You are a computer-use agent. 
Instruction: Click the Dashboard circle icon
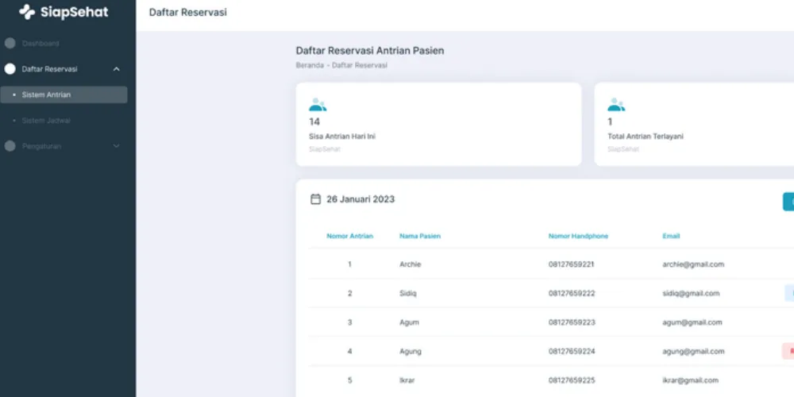(10, 43)
